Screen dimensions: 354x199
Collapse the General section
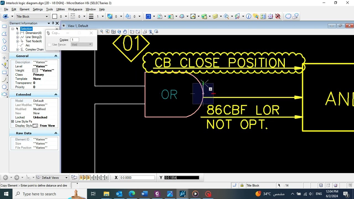click(56, 56)
